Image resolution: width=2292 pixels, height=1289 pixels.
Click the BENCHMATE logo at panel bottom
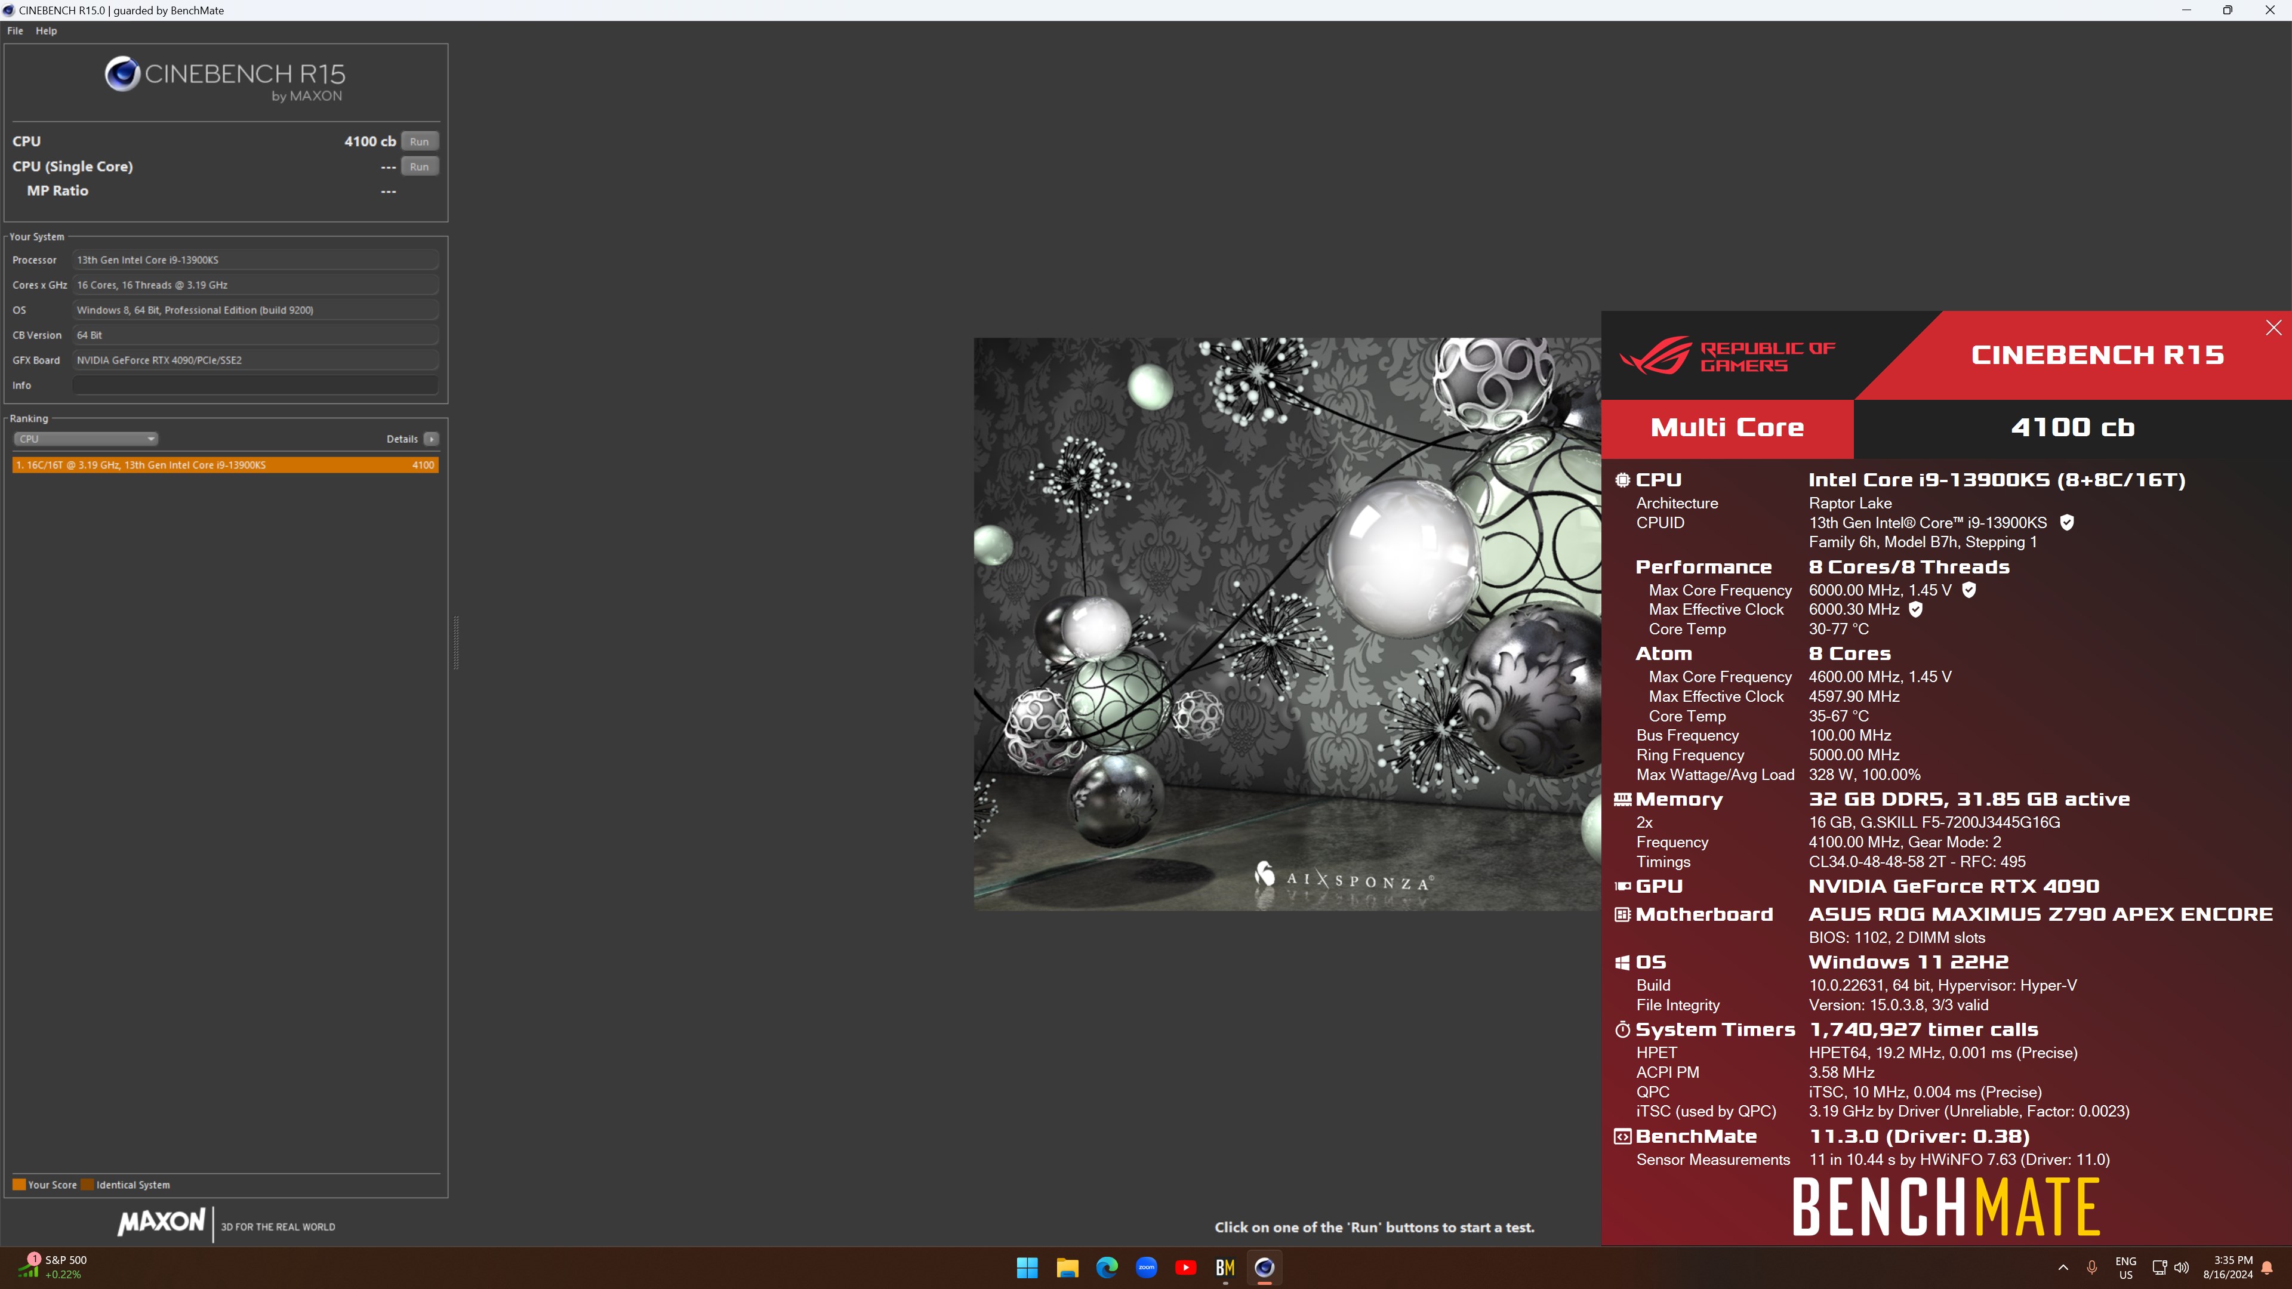pos(1946,1207)
